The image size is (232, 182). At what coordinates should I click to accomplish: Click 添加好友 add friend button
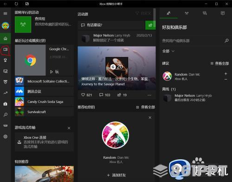[116, 175]
